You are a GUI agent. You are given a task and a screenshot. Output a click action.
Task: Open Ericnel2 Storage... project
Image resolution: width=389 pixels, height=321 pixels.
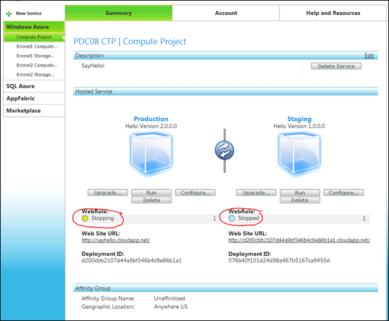(35, 75)
